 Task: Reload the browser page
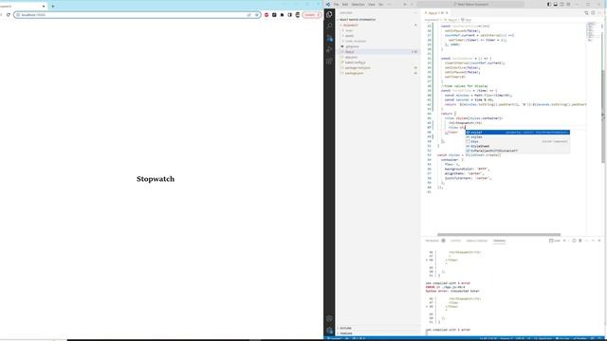tap(9, 15)
